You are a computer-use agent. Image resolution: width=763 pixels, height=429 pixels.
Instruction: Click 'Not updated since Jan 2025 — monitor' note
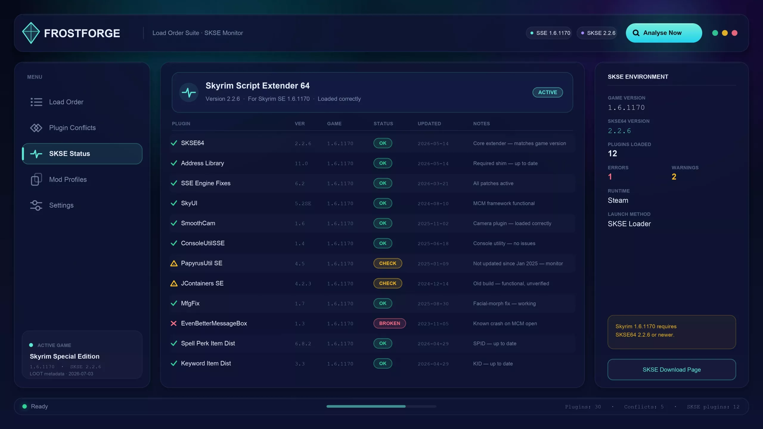(x=518, y=263)
